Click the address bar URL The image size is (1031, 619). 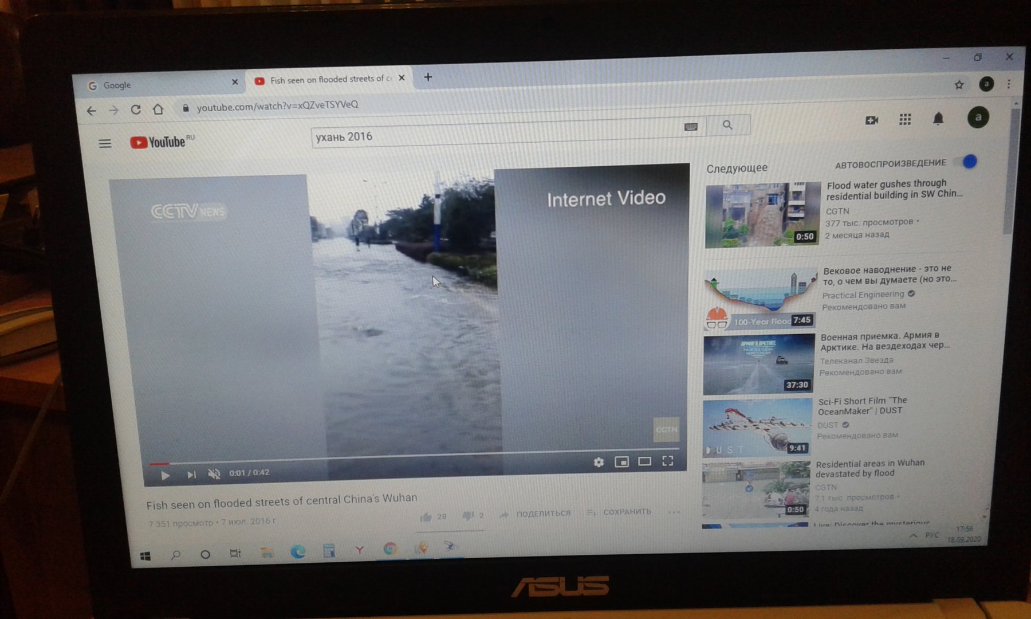point(277,106)
